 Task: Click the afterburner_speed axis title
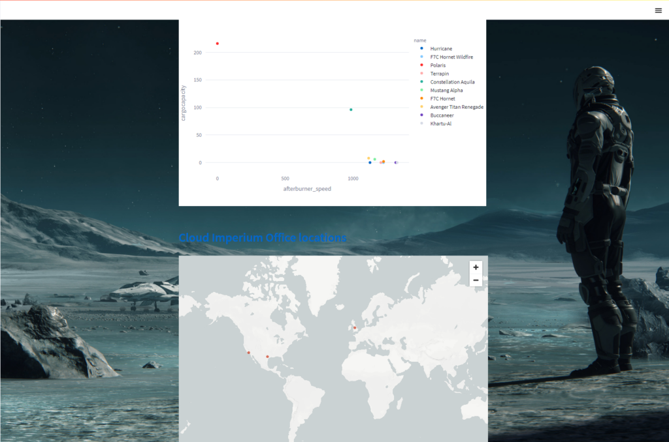[307, 188]
